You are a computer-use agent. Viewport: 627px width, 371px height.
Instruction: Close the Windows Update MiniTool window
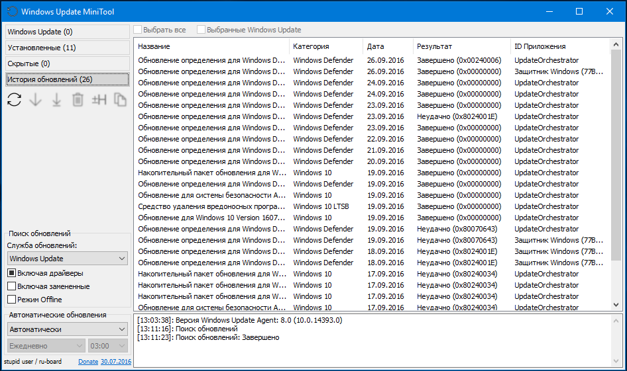609,11
